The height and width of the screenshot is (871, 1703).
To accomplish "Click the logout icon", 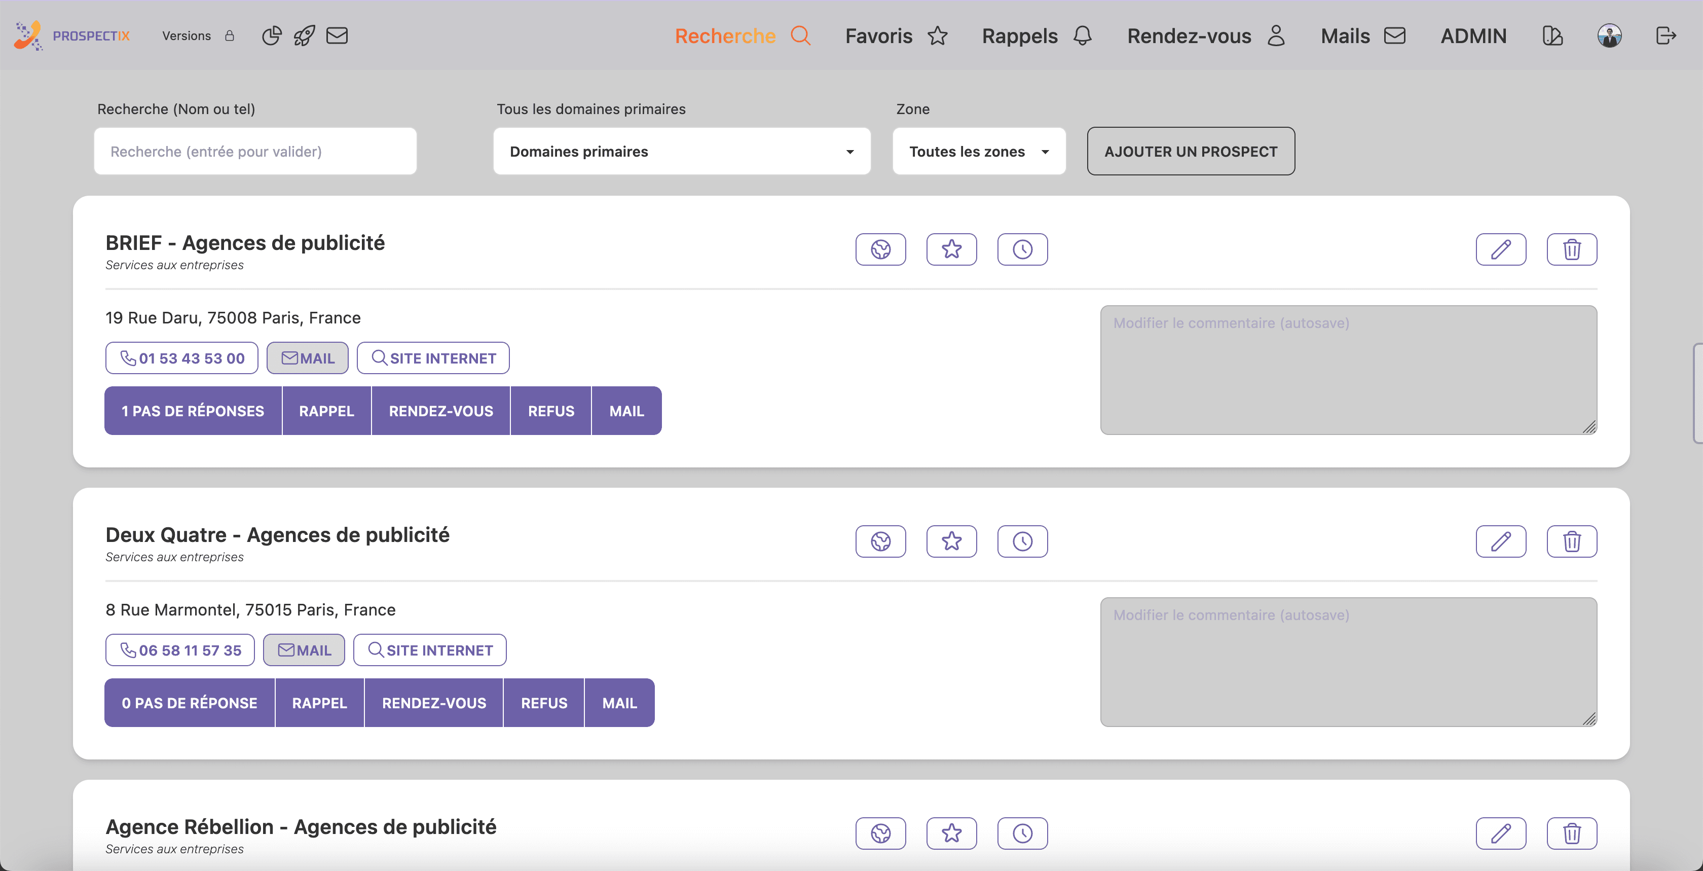I will [1666, 35].
